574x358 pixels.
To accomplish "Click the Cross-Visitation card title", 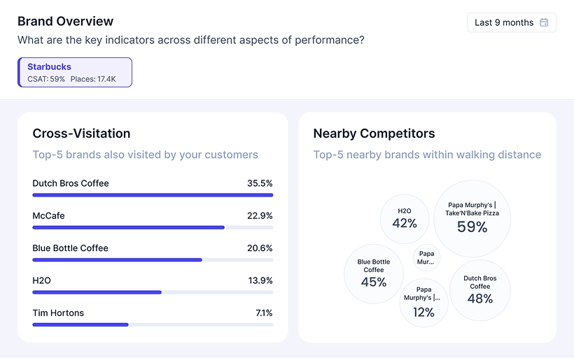I will (81, 134).
